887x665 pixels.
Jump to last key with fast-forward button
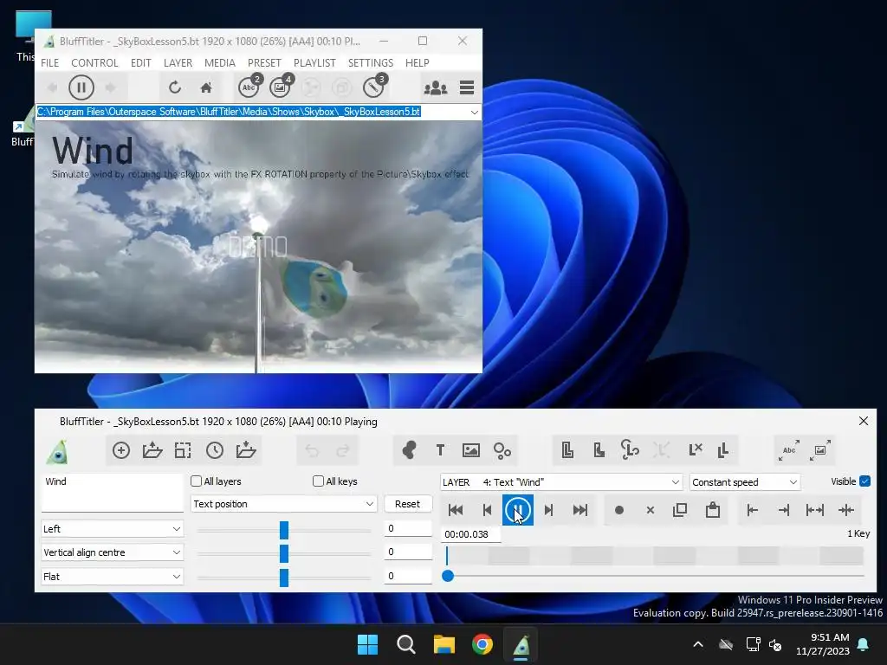[x=579, y=510]
